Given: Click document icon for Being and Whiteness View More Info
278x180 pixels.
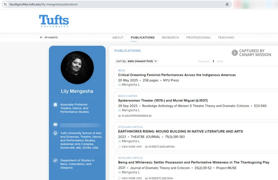Looking at the screenshot, I should point(119,178).
